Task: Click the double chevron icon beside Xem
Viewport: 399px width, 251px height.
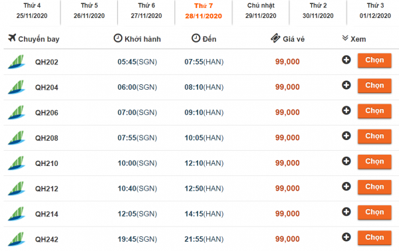Action: [x=345, y=38]
